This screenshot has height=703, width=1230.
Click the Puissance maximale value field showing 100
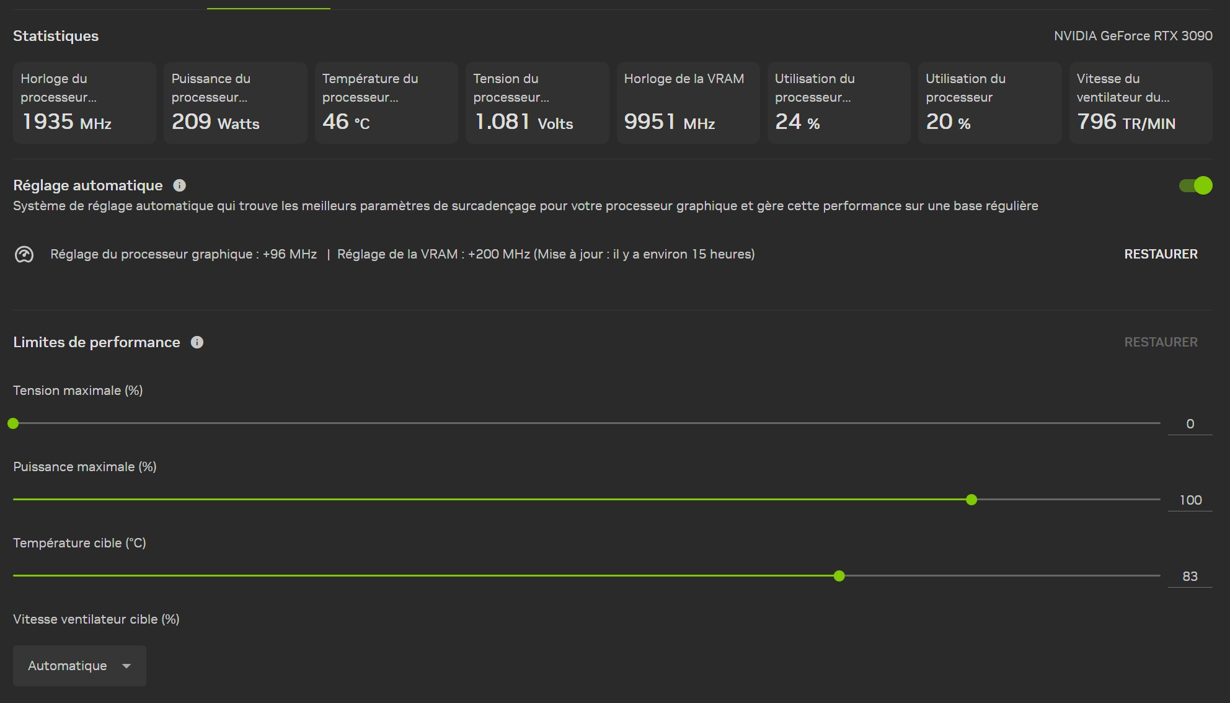coord(1190,500)
